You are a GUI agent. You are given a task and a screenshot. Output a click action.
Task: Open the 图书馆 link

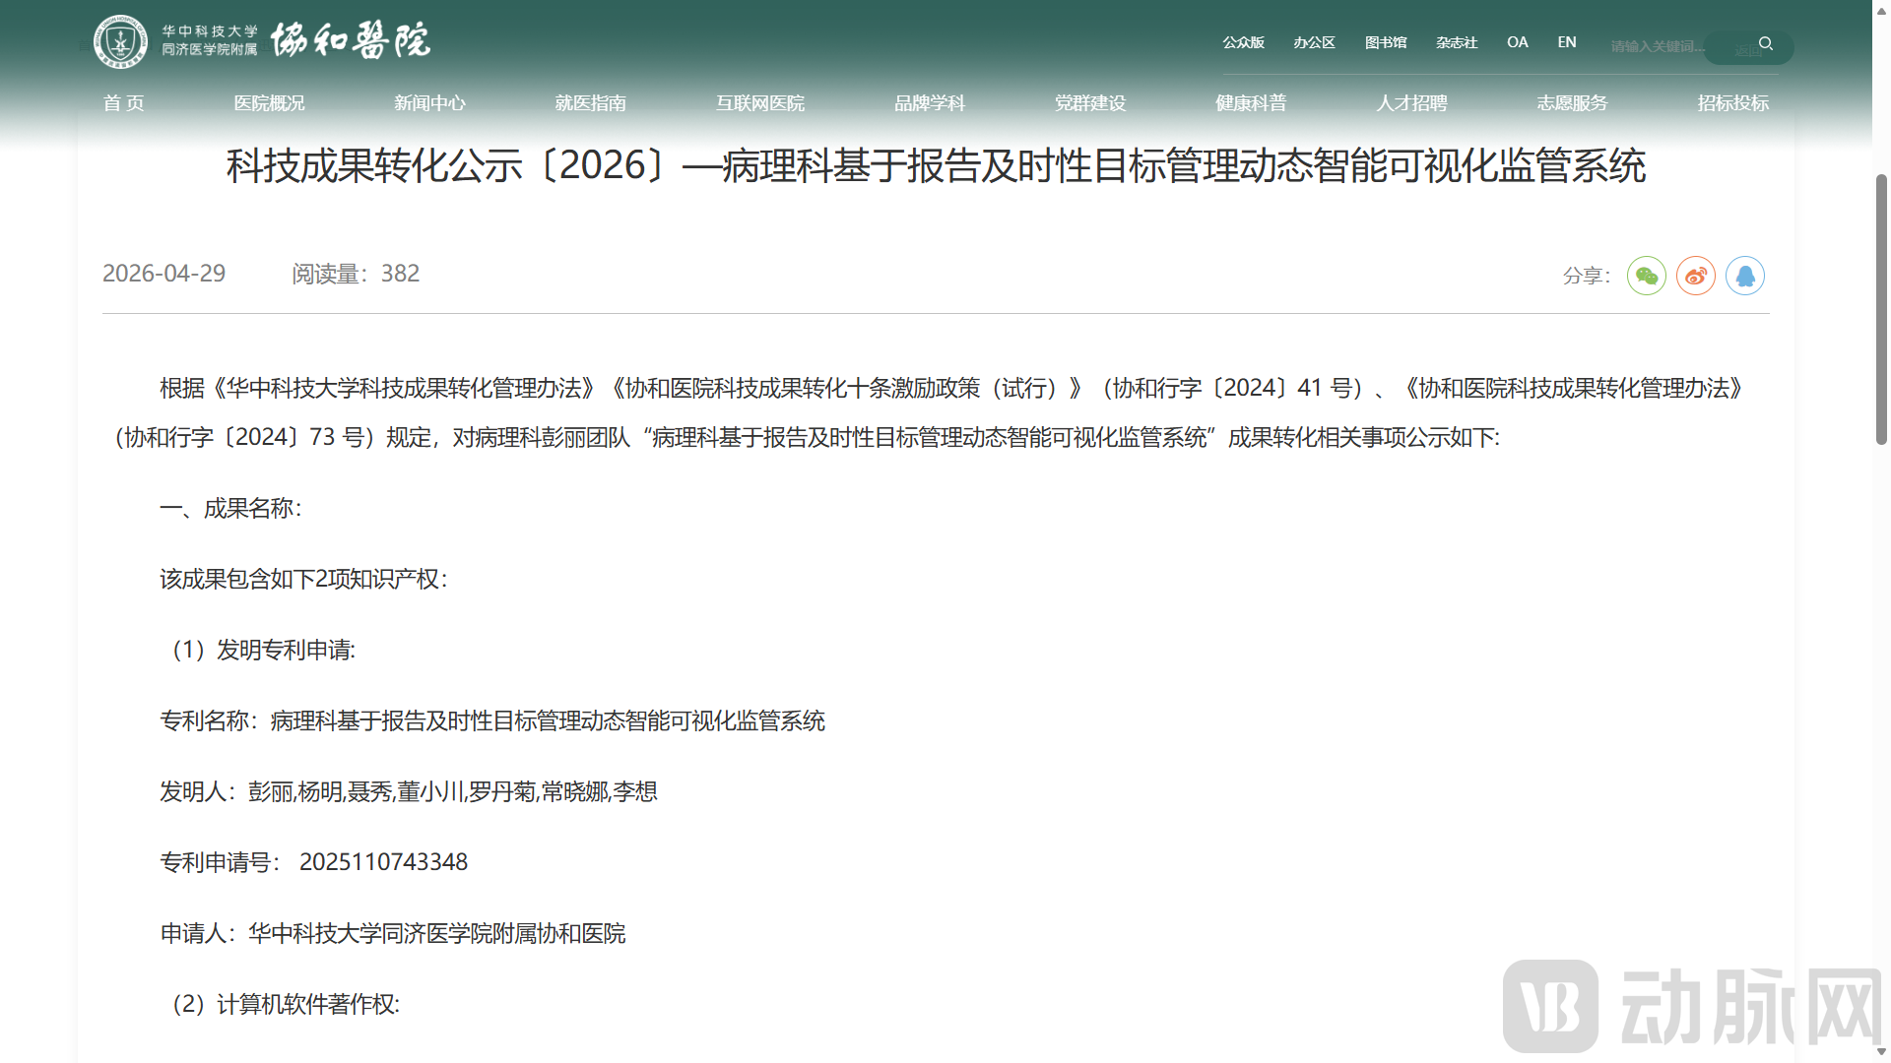[x=1386, y=42]
